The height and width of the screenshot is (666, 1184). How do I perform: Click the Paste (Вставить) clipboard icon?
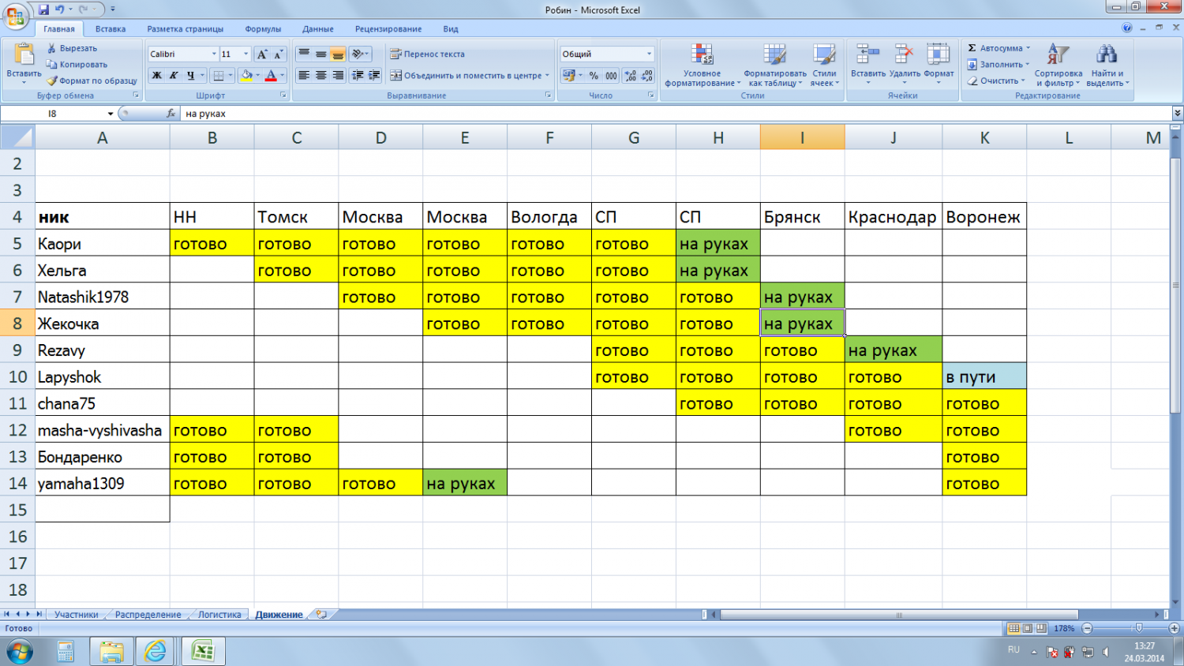[24, 54]
